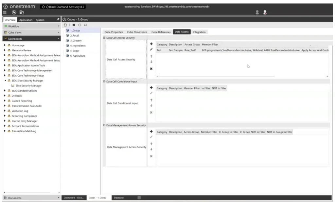Click In Group NOT In Filter column header

(x=252, y=132)
